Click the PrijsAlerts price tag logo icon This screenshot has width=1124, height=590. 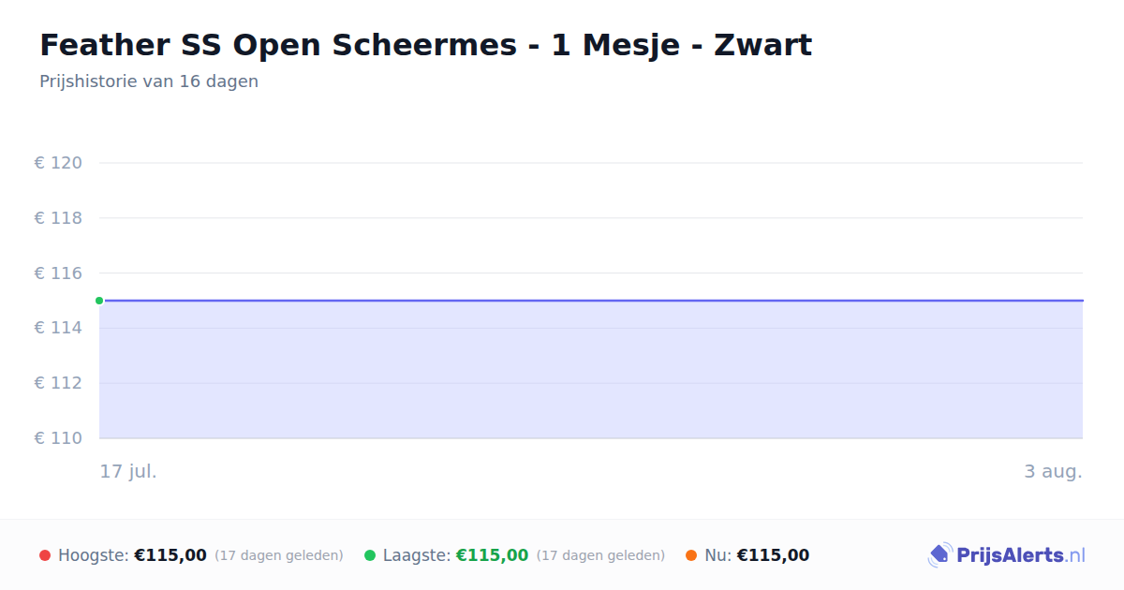[x=939, y=555]
